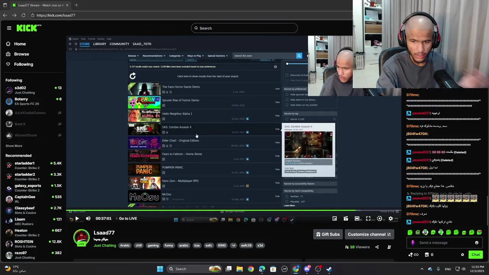Click the 'gaming' stream tag
489x275 pixels.
[153, 246]
